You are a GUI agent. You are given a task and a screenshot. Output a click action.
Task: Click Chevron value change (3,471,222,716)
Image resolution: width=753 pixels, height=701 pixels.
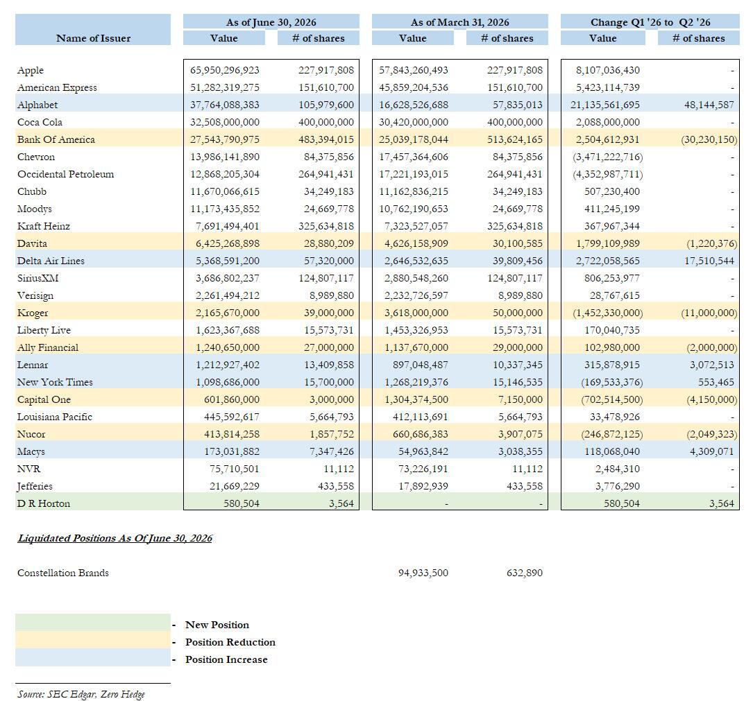click(607, 157)
